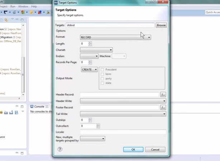Open dropdown arrow next to orca icon

(10, 12)
